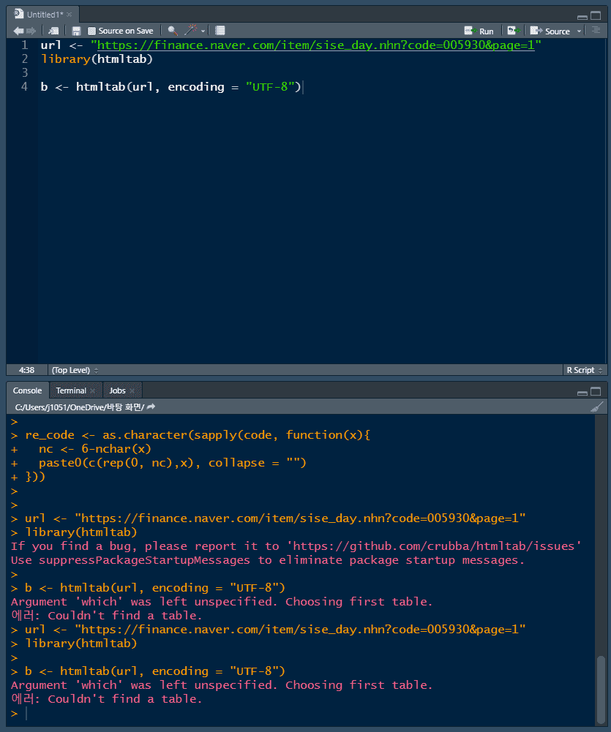Click the Source button
611x732 pixels.
coord(550,31)
